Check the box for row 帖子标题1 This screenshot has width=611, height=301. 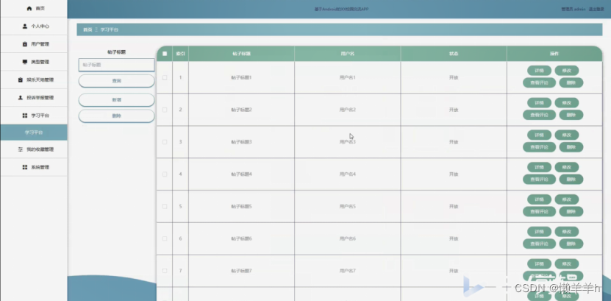[x=165, y=77]
